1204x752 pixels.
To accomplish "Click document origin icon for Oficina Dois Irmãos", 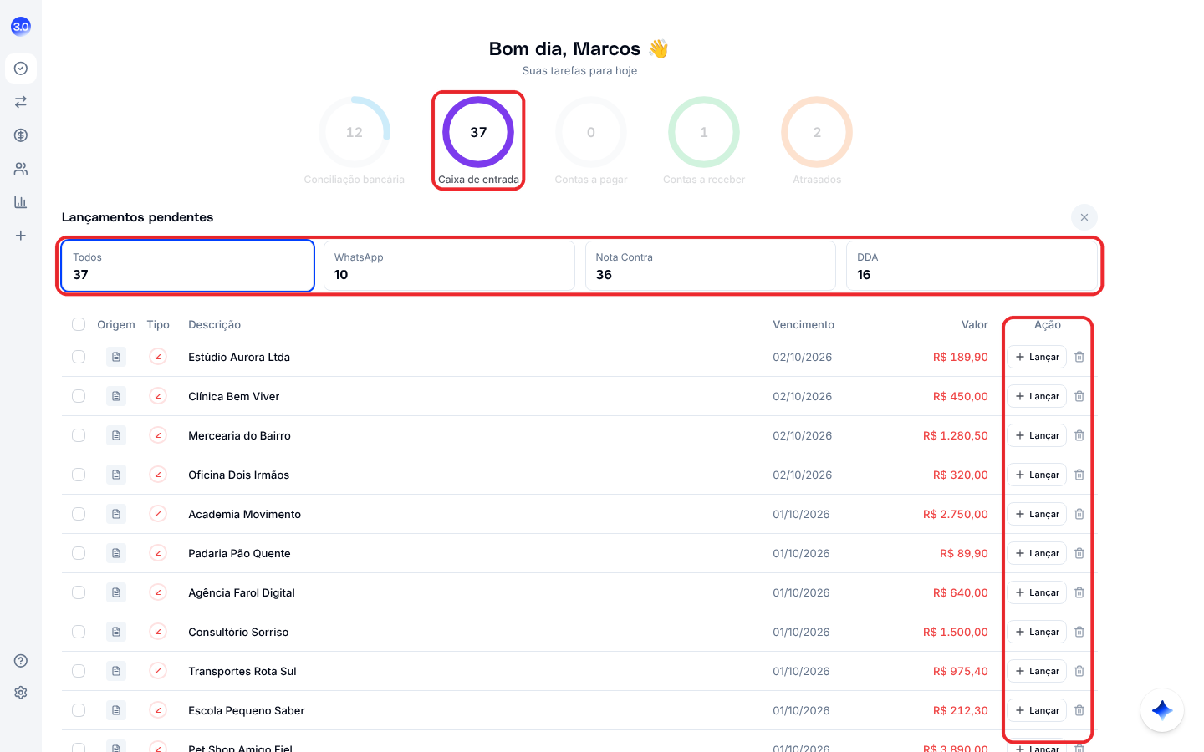I will point(116,475).
